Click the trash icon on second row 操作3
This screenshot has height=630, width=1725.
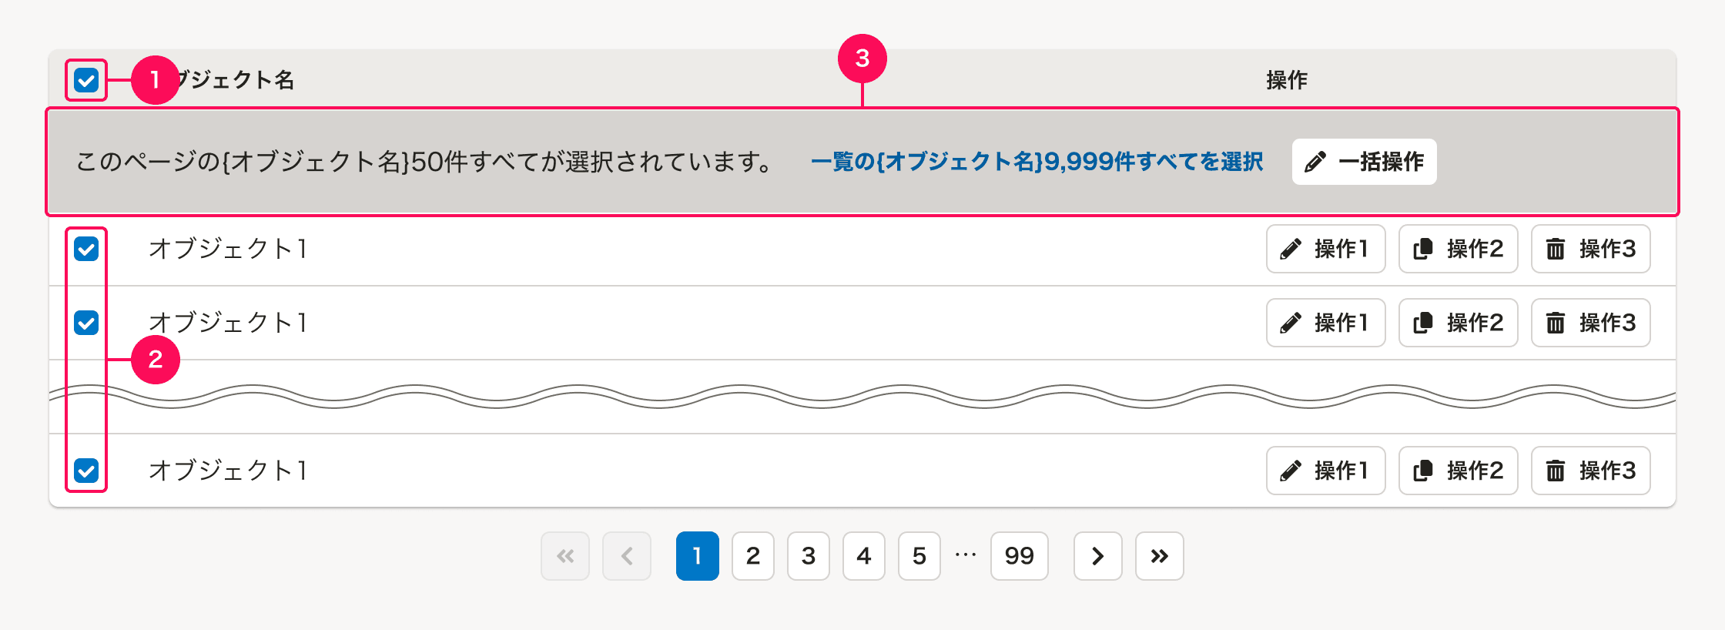tap(1556, 323)
